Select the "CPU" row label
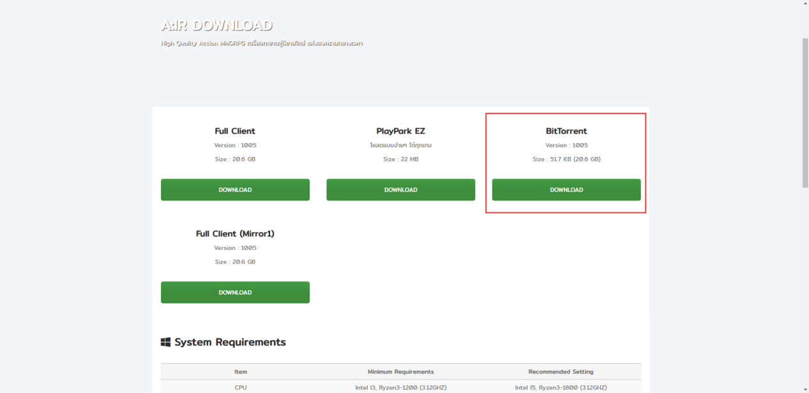809x393 pixels. pos(241,387)
